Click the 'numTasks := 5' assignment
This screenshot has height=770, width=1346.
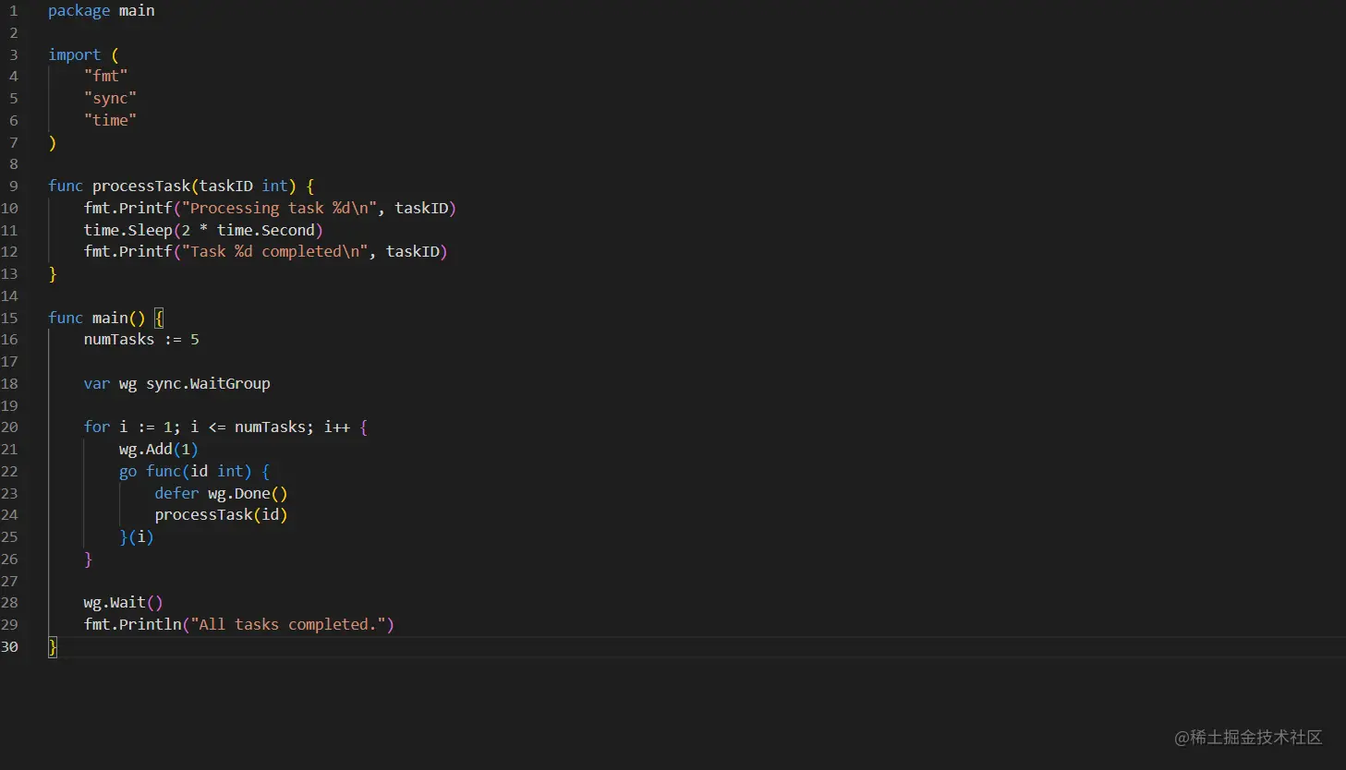coord(141,340)
